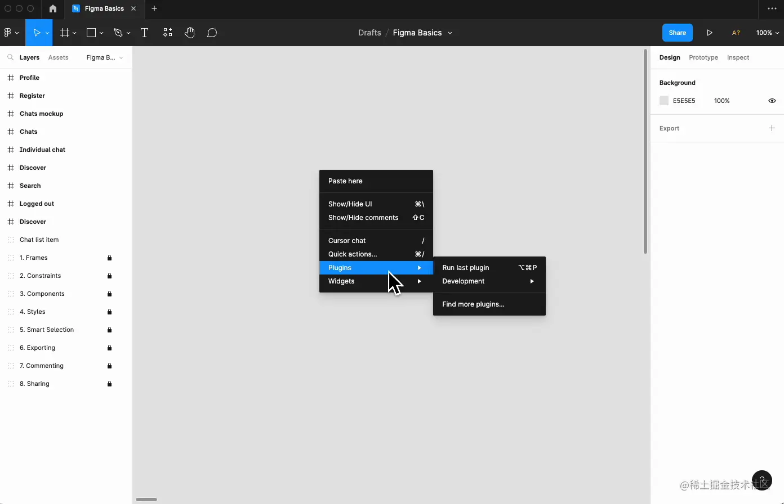Unlock the '1. Frames' layer
The height and width of the screenshot is (504, 784).
click(x=109, y=258)
